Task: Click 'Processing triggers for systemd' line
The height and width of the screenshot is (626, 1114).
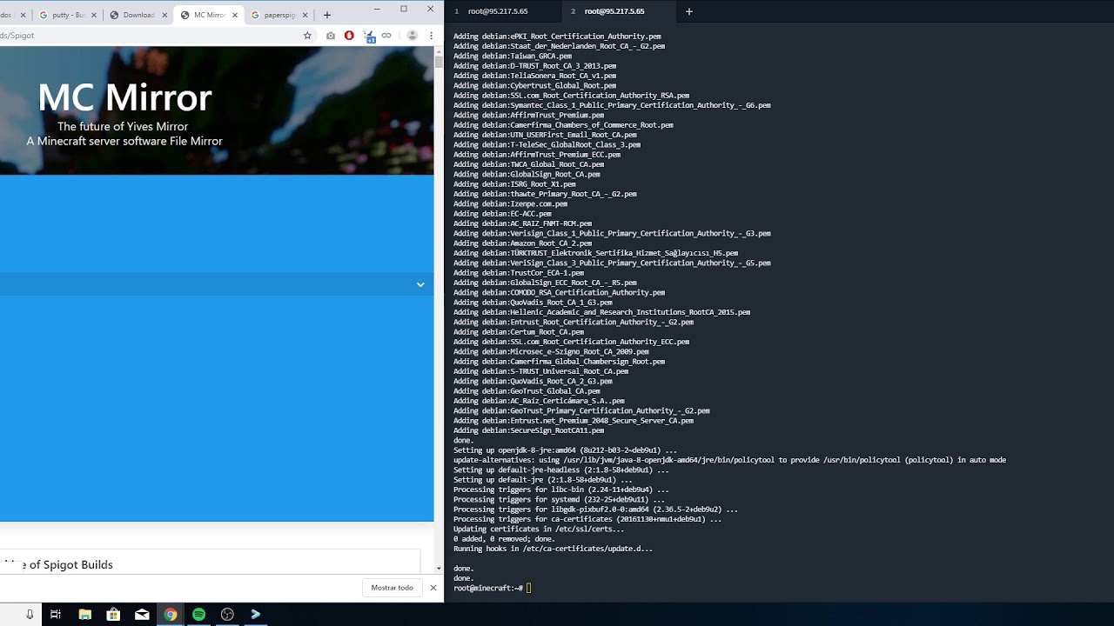Action: [x=560, y=499]
